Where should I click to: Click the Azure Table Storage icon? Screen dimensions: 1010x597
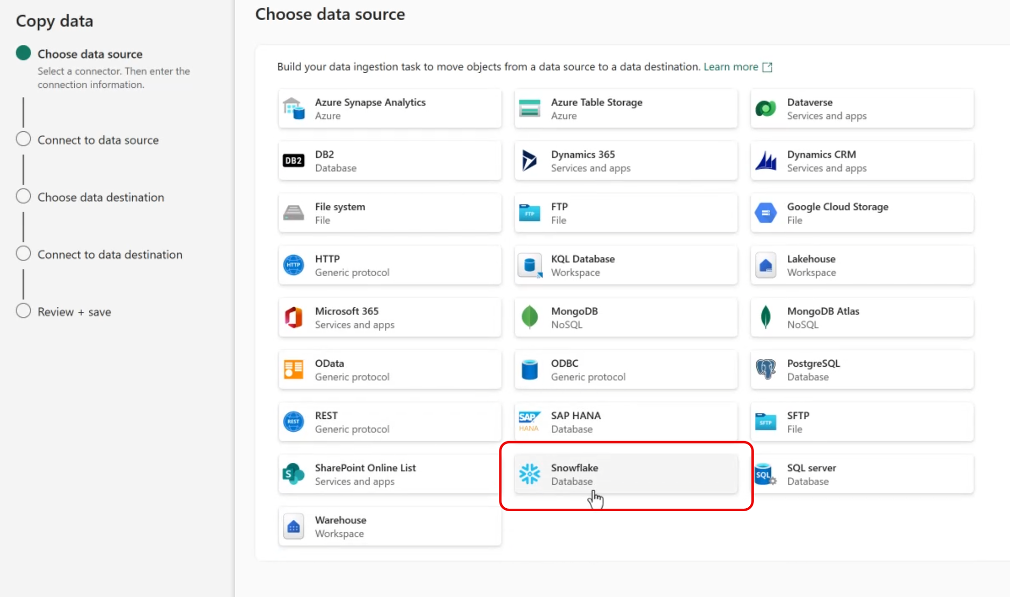(x=529, y=108)
